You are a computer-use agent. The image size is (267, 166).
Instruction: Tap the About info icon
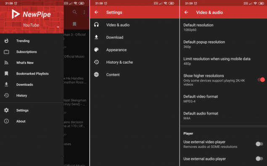6,121
